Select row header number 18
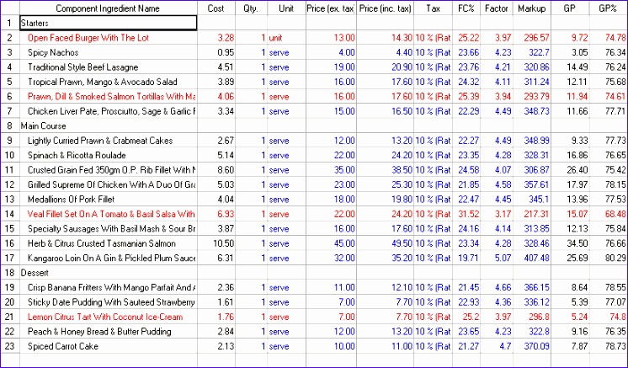The image size is (628, 368). coord(8,272)
